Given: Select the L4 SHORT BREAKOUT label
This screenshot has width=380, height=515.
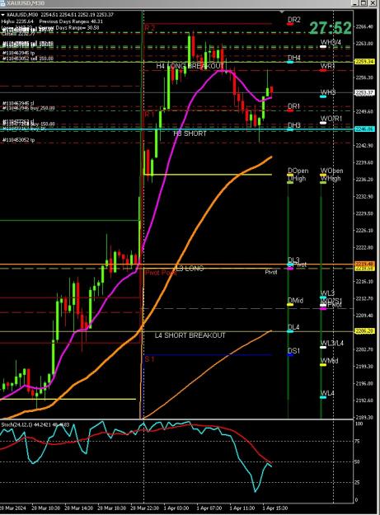Looking at the screenshot, I should pos(190,335).
